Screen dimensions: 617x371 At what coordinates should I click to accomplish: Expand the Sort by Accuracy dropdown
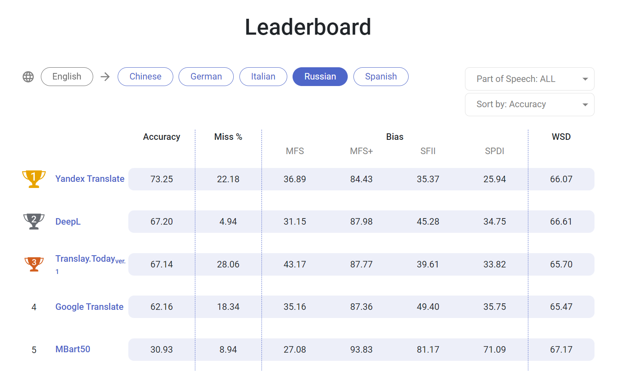click(x=523, y=104)
